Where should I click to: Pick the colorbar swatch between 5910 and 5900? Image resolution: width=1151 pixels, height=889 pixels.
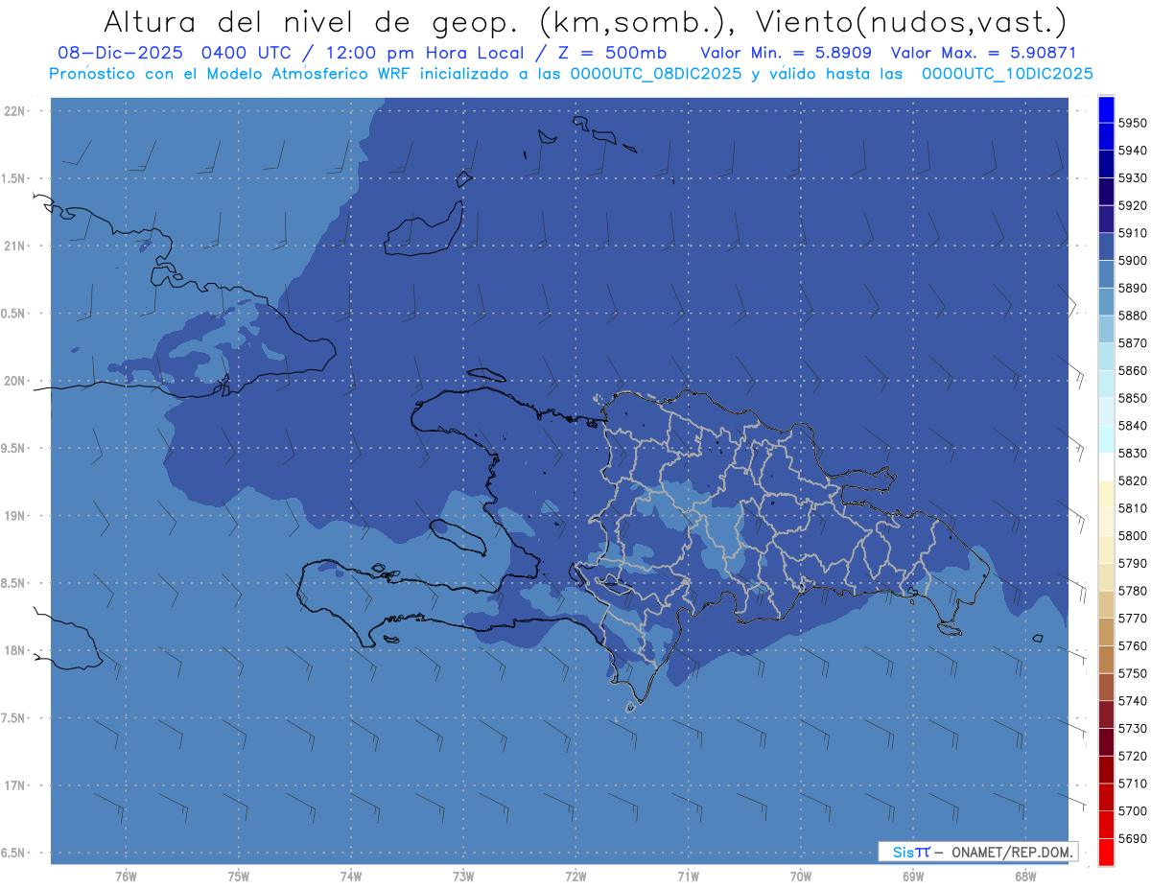pyautogui.click(x=1106, y=246)
